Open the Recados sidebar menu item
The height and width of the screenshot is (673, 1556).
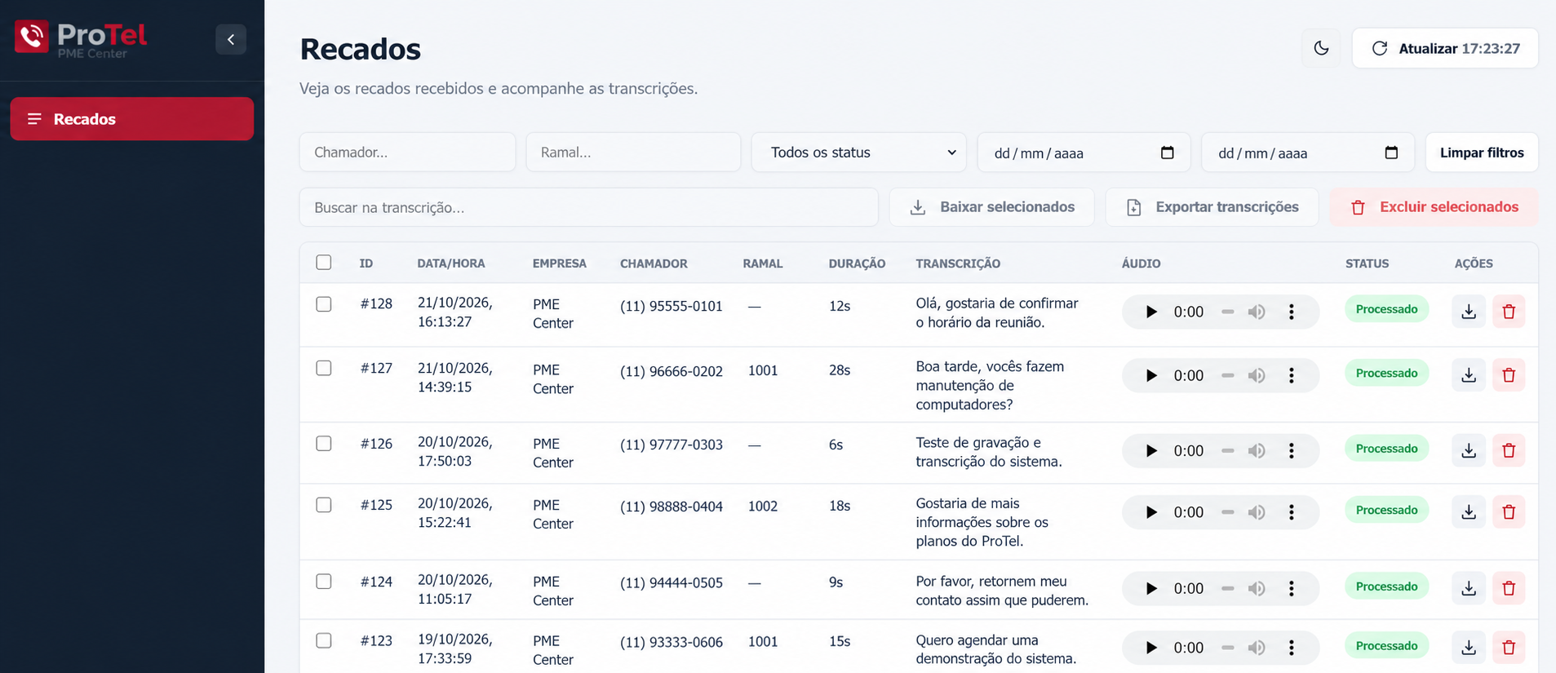click(x=132, y=119)
